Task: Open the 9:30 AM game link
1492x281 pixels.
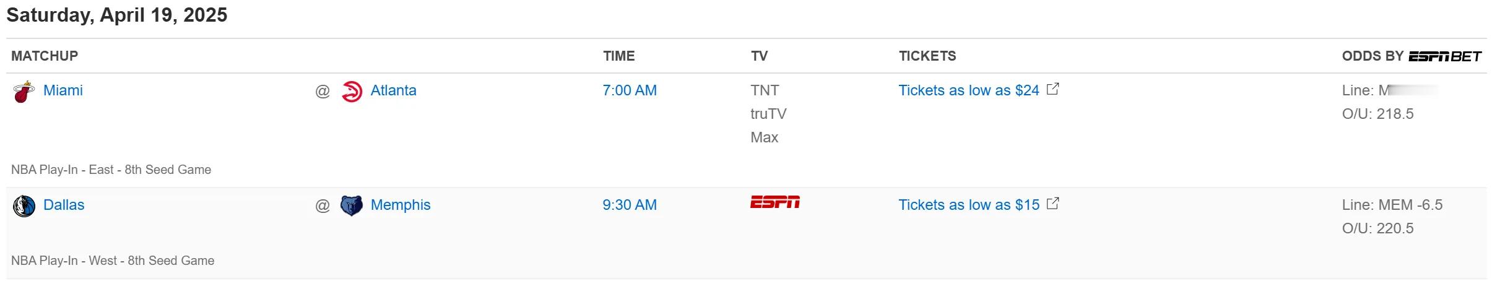Action: 630,205
